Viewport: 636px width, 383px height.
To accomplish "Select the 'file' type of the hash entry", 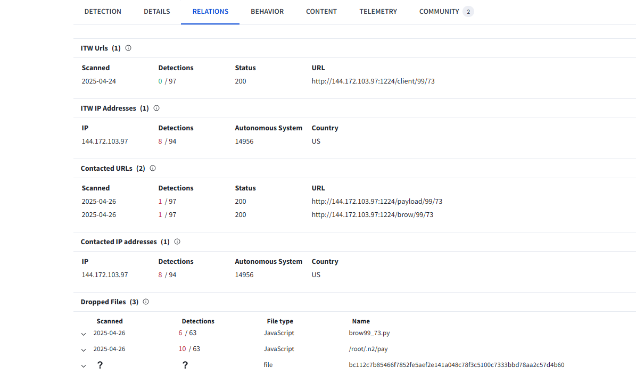I will [268, 365].
